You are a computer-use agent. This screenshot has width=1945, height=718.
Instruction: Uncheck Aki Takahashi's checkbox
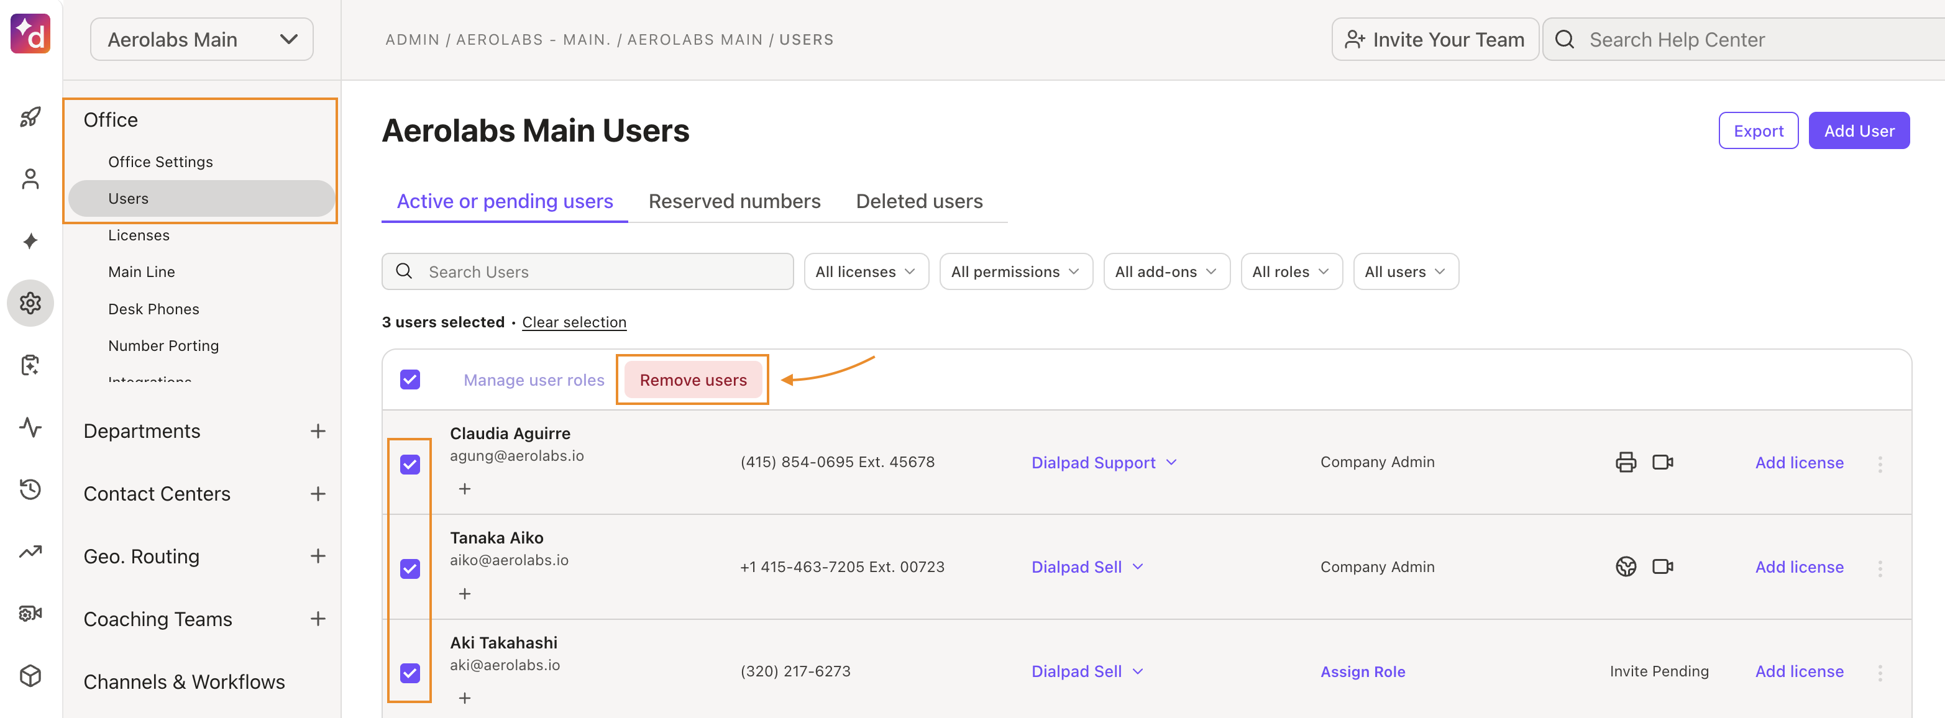click(410, 673)
